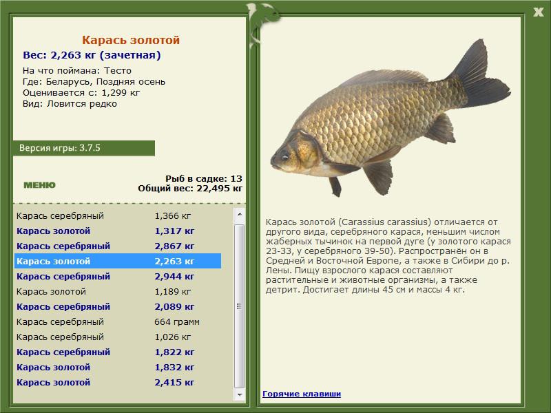Click the Общий вес: 22,495 кг total
Screen dimensions: 551x413
pyautogui.click(x=190, y=188)
